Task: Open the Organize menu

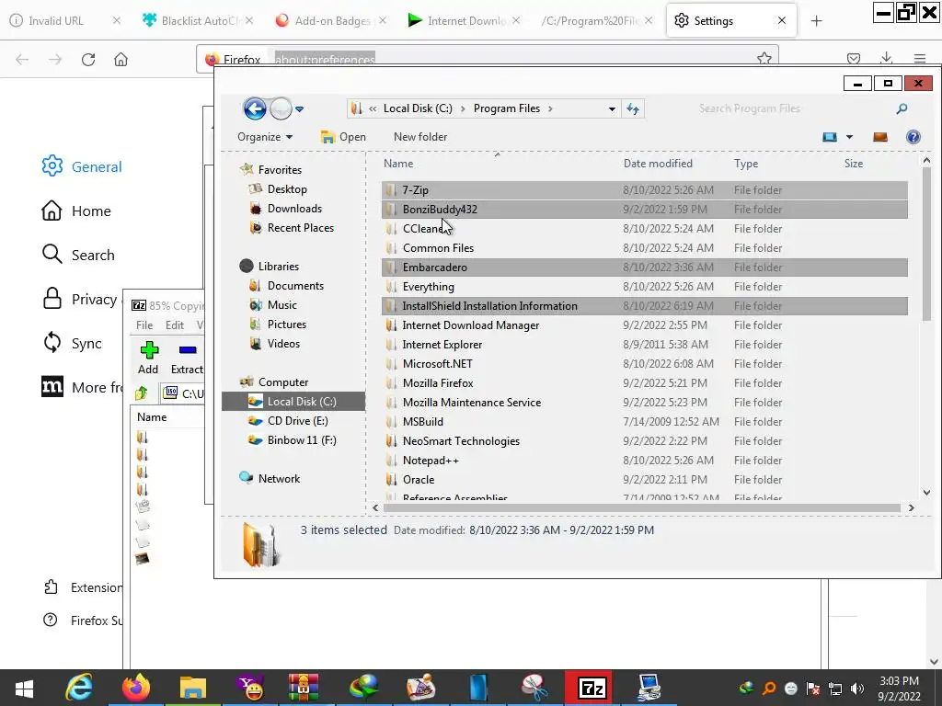Action: tap(265, 137)
